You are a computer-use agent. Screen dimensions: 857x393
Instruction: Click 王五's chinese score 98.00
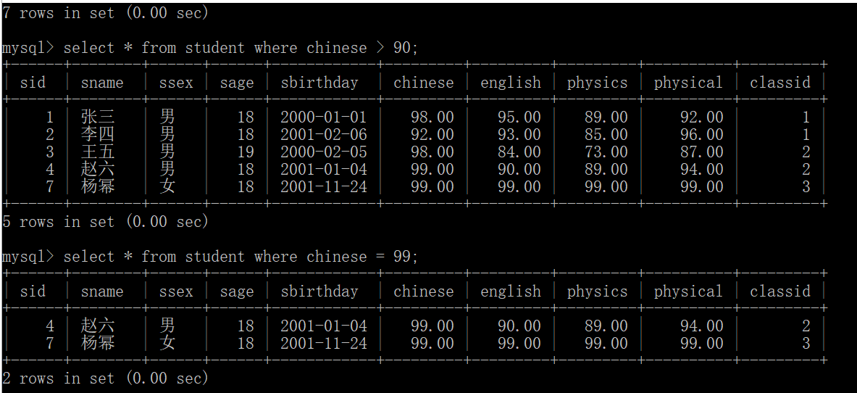tap(432, 152)
